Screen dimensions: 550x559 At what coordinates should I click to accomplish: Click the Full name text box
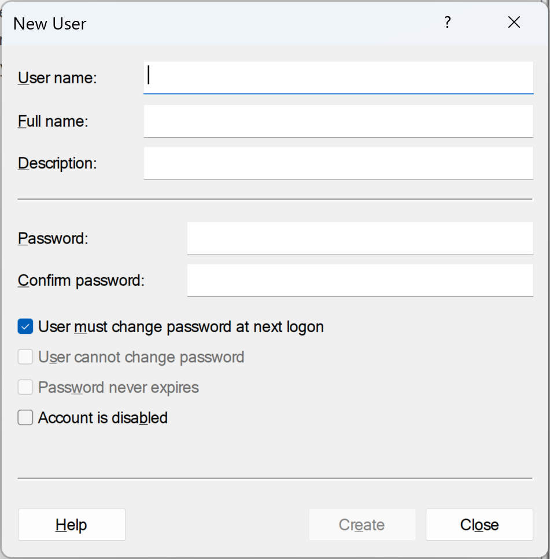[338, 120]
